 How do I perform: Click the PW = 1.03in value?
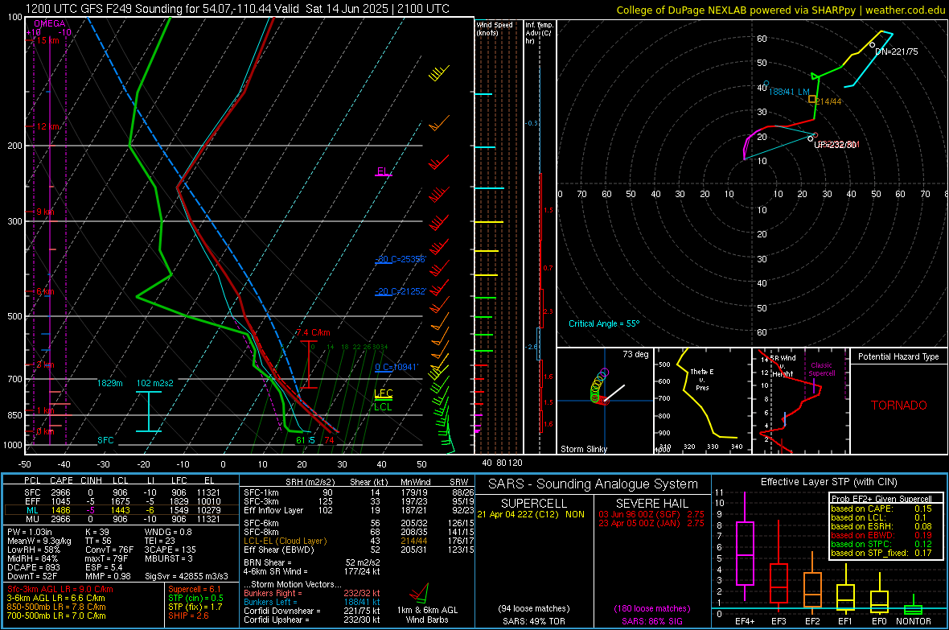point(31,532)
